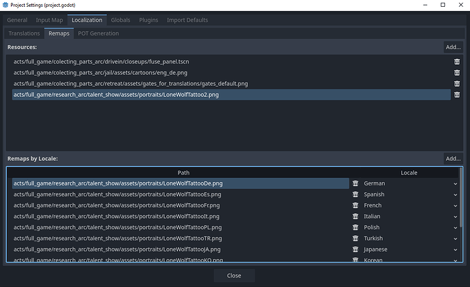Remove the Japanese locale remap
This screenshot has height=287, width=470.
coord(356,250)
